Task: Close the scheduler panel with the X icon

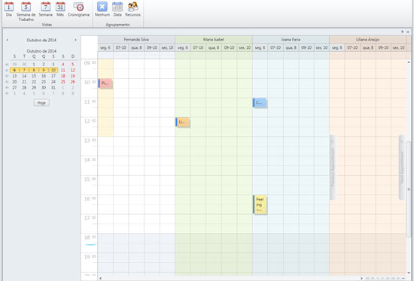Action: tap(408, 32)
